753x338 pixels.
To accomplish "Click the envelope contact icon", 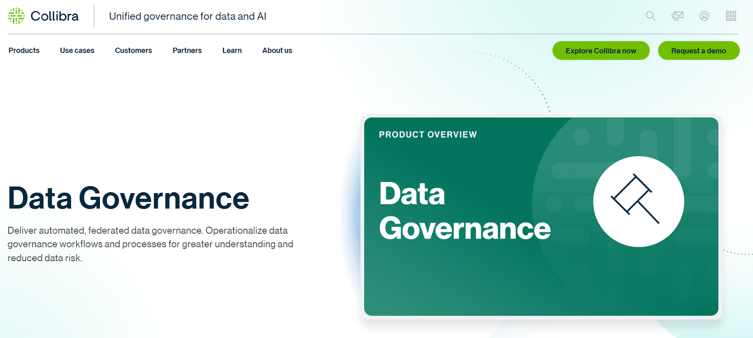I will [x=678, y=16].
